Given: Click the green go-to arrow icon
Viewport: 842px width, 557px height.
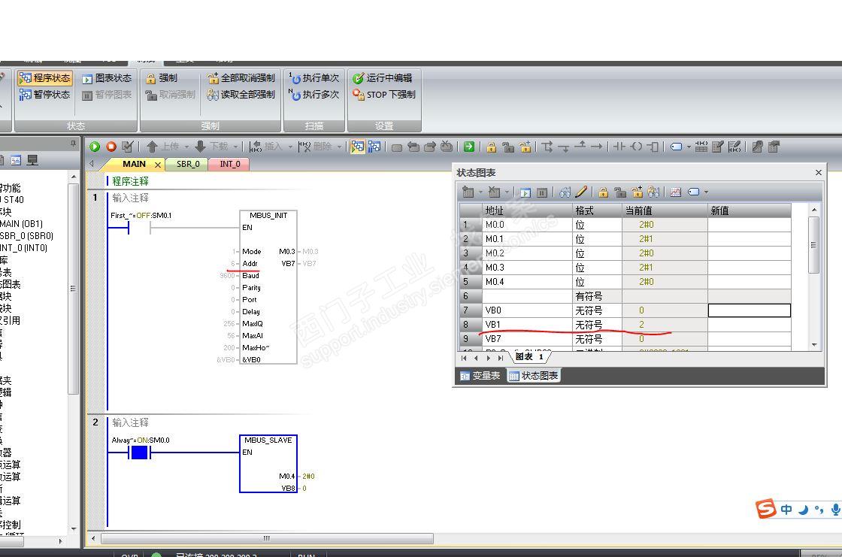Looking at the screenshot, I should pos(469,147).
